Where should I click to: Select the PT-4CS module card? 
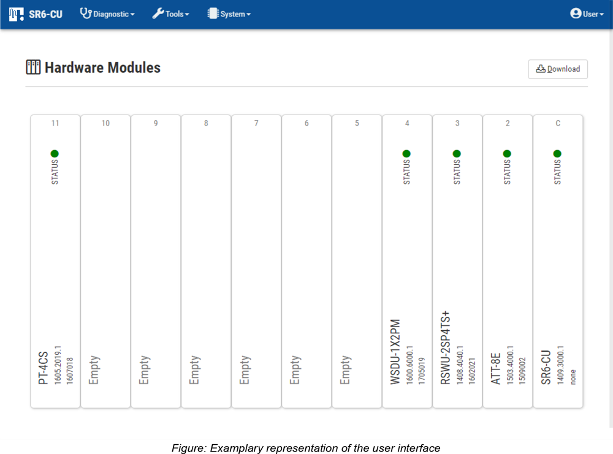click(x=55, y=263)
